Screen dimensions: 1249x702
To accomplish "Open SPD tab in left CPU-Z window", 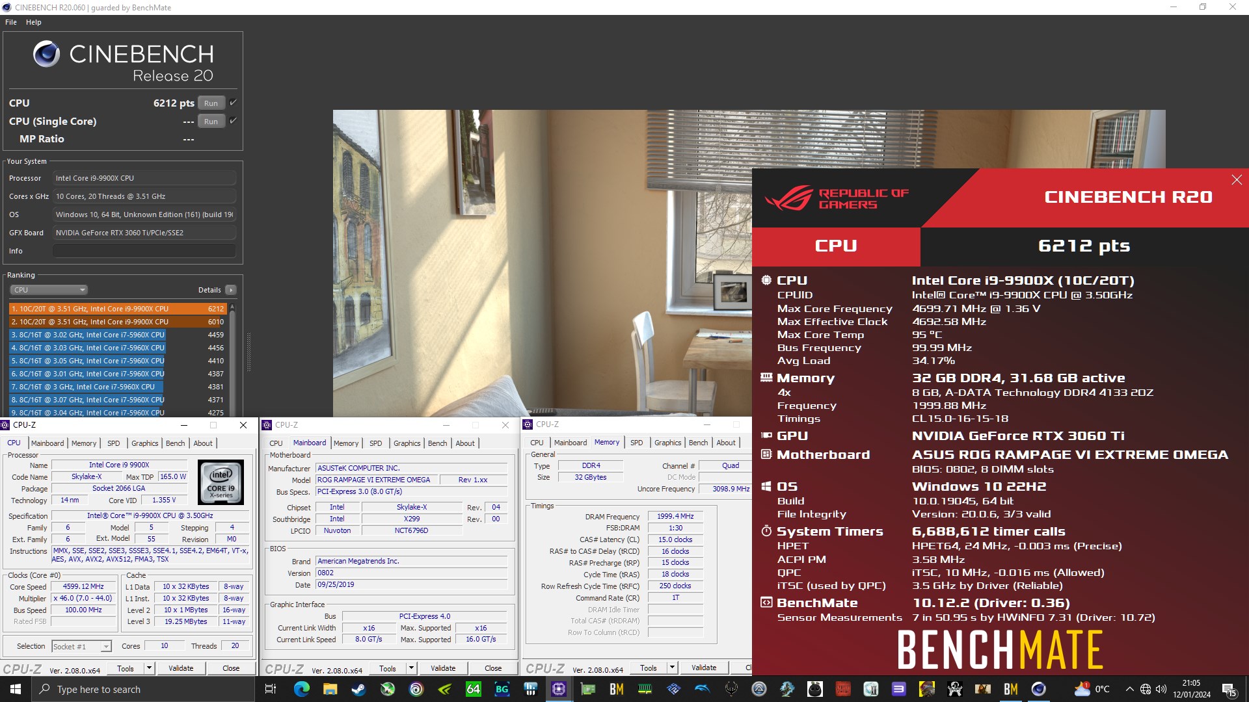I will (114, 443).
